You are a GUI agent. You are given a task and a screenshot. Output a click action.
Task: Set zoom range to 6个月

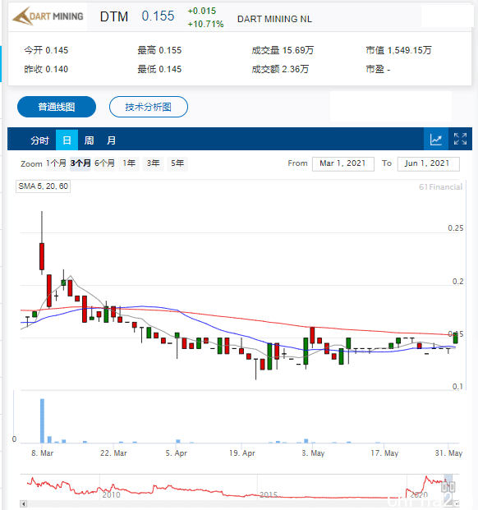click(x=104, y=163)
